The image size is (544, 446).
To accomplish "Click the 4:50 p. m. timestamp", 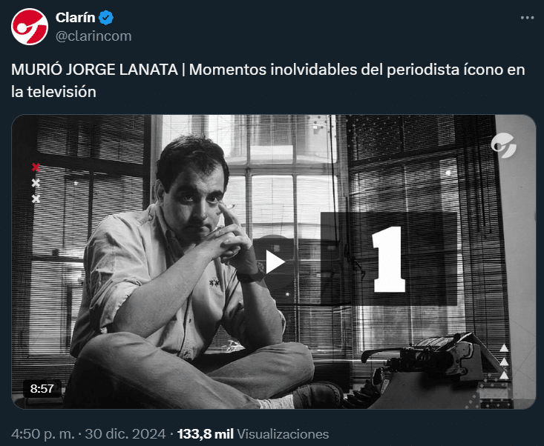I will tap(40, 433).
